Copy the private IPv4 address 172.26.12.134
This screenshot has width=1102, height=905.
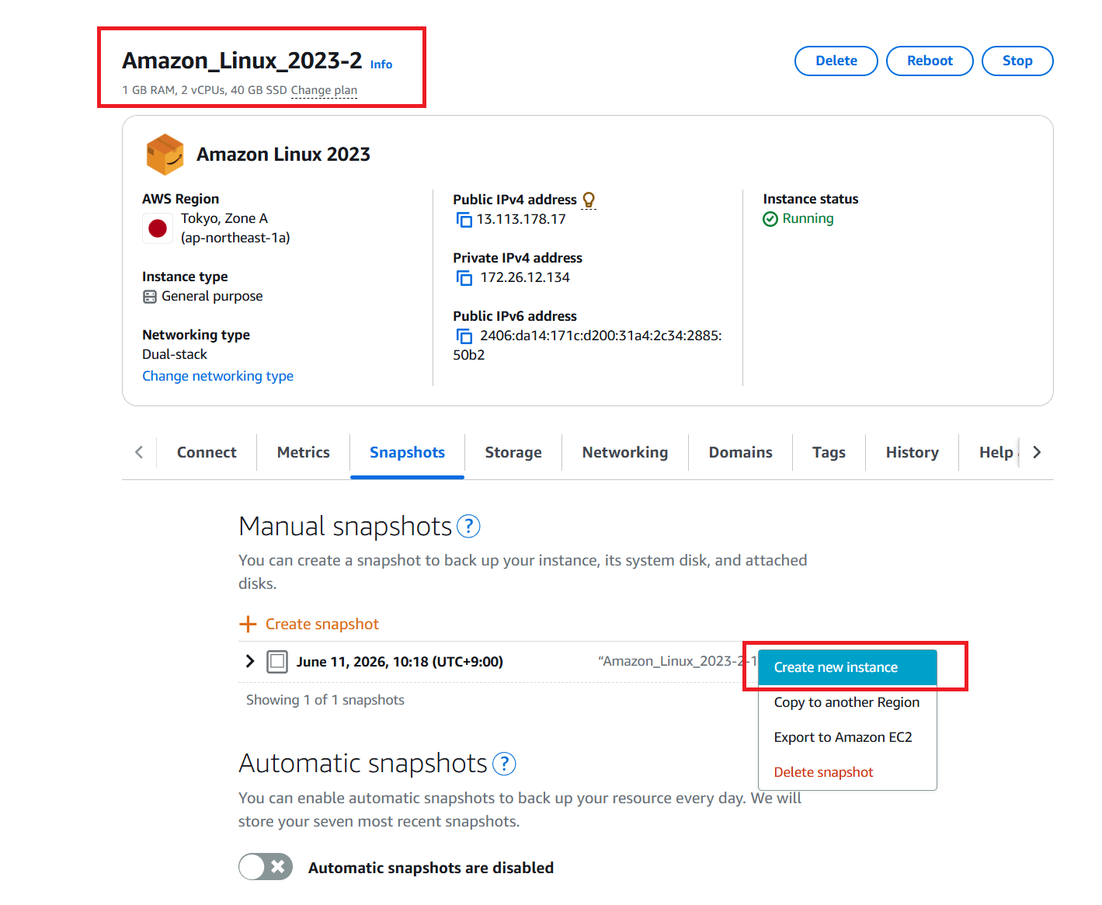(x=464, y=278)
